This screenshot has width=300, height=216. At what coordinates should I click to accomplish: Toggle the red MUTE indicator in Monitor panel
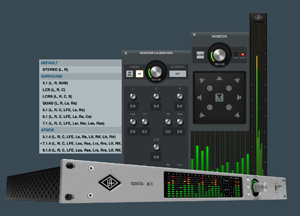(x=242, y=55)
